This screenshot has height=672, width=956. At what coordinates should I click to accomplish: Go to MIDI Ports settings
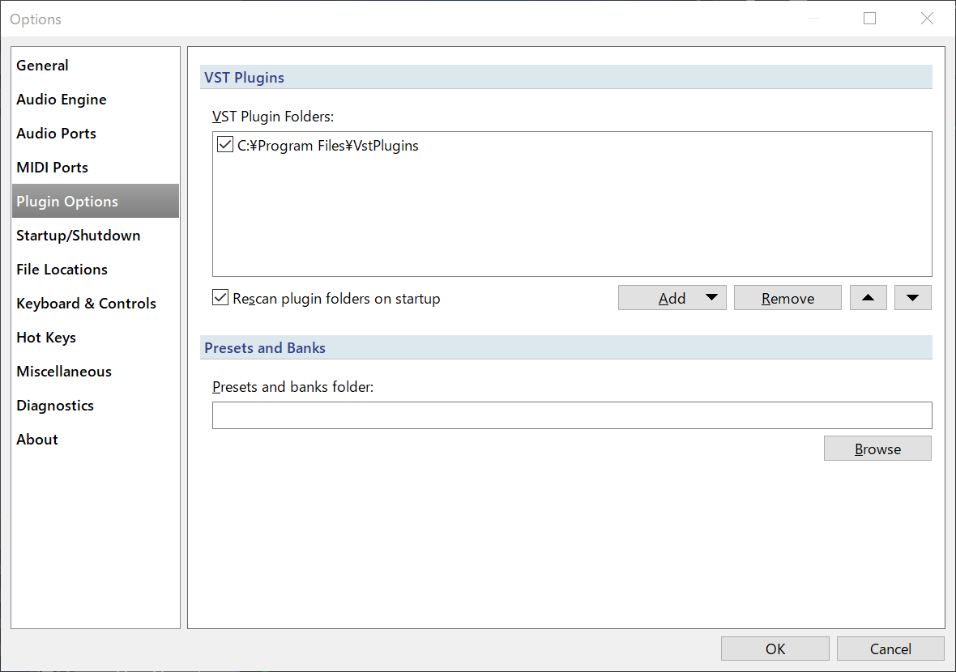[x=52, y=168]
